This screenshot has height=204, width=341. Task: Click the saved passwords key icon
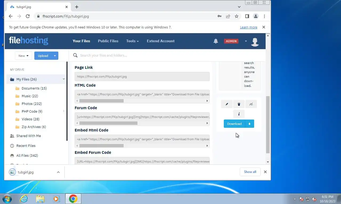point(220,16)
